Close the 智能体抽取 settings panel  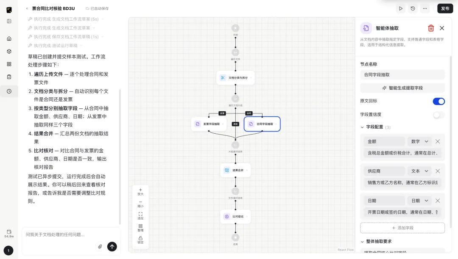pyautogui.click(x=442, y=28)
